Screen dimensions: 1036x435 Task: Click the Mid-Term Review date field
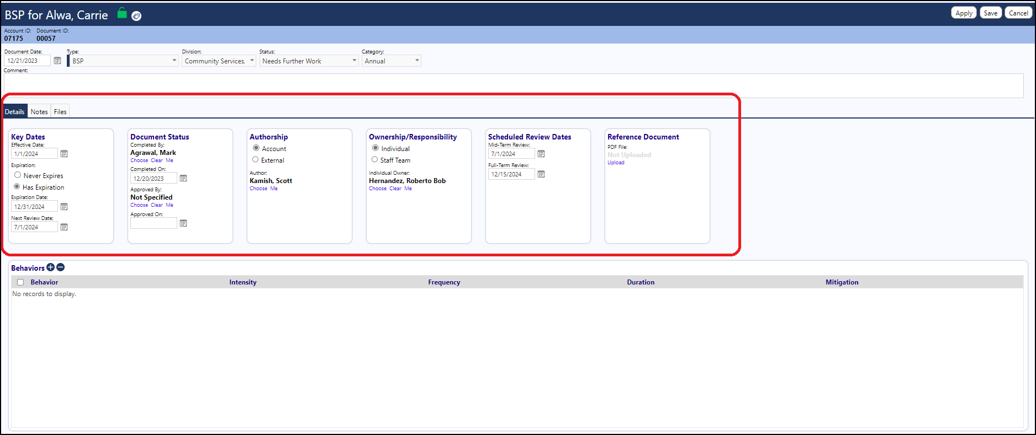[x=511, y=154]
